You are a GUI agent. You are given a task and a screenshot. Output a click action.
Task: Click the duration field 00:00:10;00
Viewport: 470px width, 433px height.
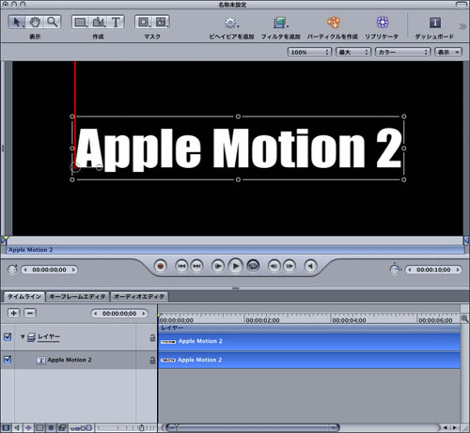click(x=433, y=270)
